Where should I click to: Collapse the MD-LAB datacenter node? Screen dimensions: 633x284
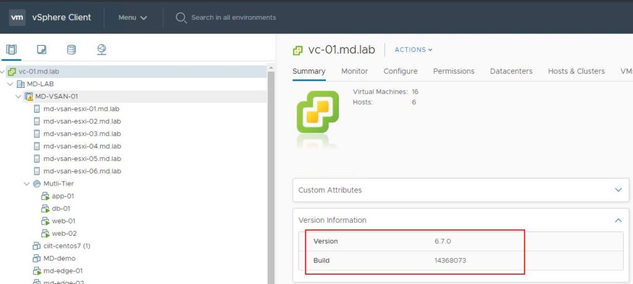coord(10,84)
